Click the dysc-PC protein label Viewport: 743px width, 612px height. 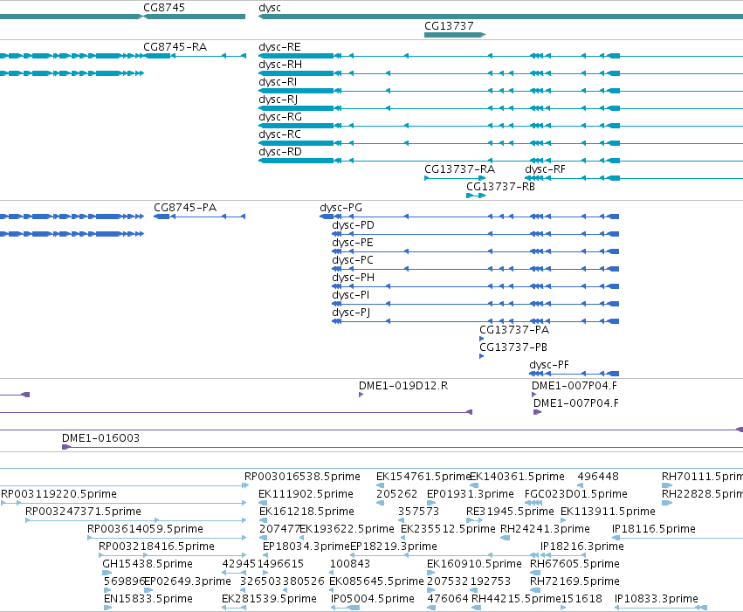pyautogui.click(x=353, y=260)
